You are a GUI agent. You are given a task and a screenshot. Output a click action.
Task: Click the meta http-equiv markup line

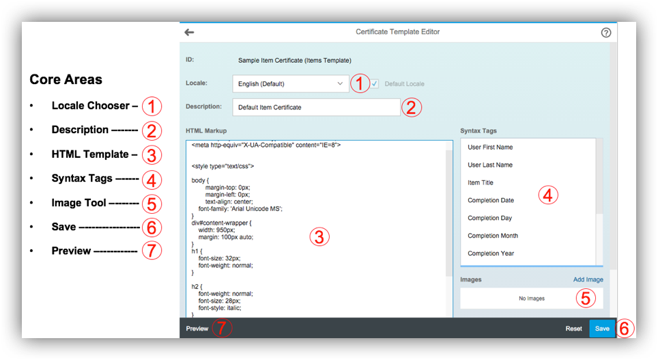pyautogui.click(x=266, y=145)
